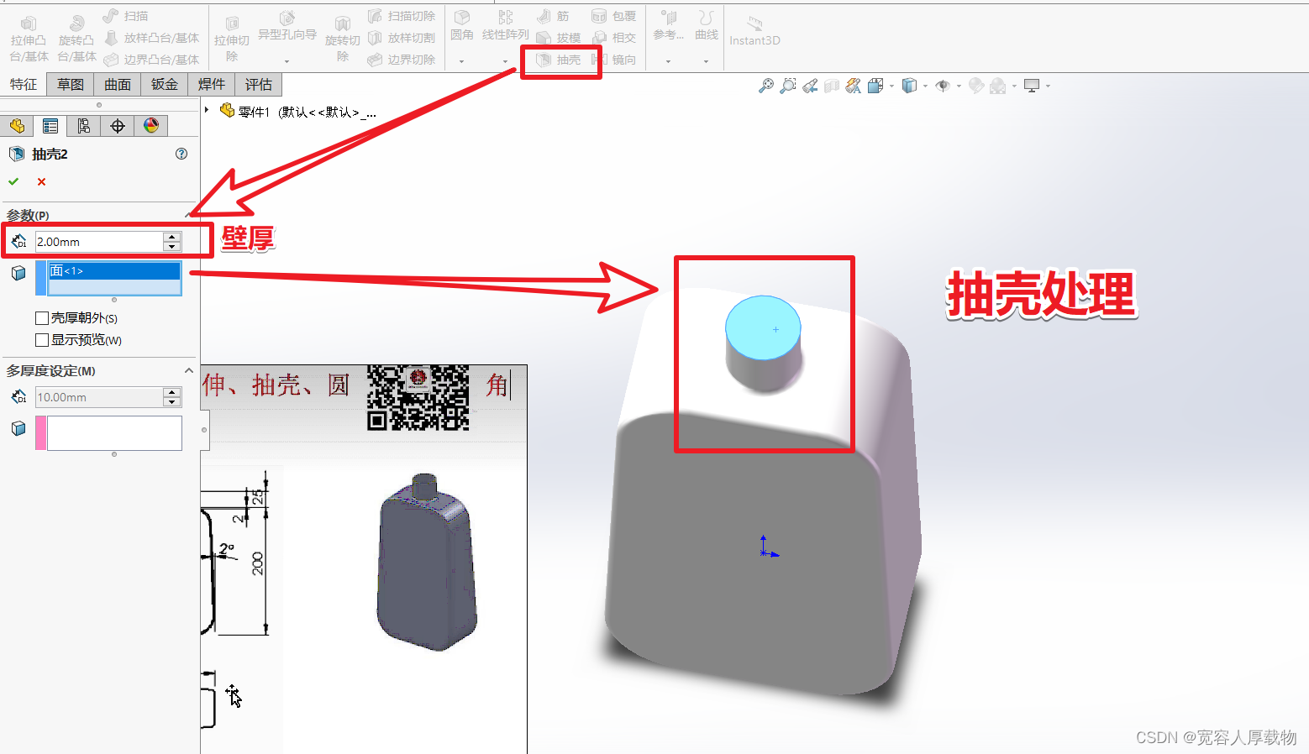Open the ConfigurationManager tab icon
Screen dimensions: 1309x754
click(84, 126)
